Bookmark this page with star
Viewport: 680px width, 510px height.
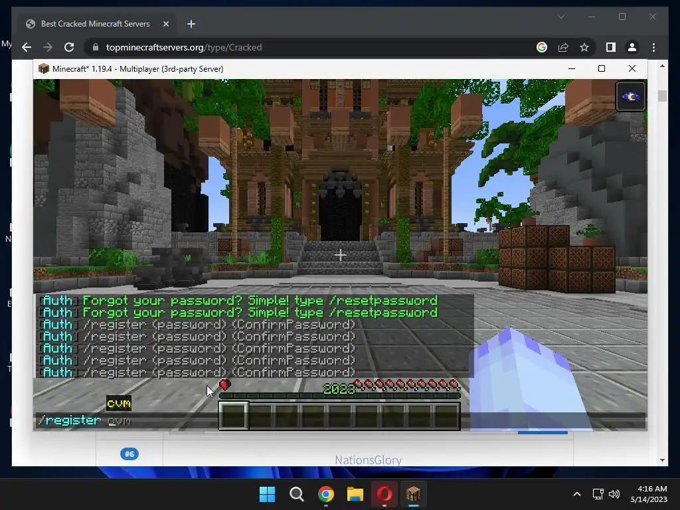tap(584, 47)
